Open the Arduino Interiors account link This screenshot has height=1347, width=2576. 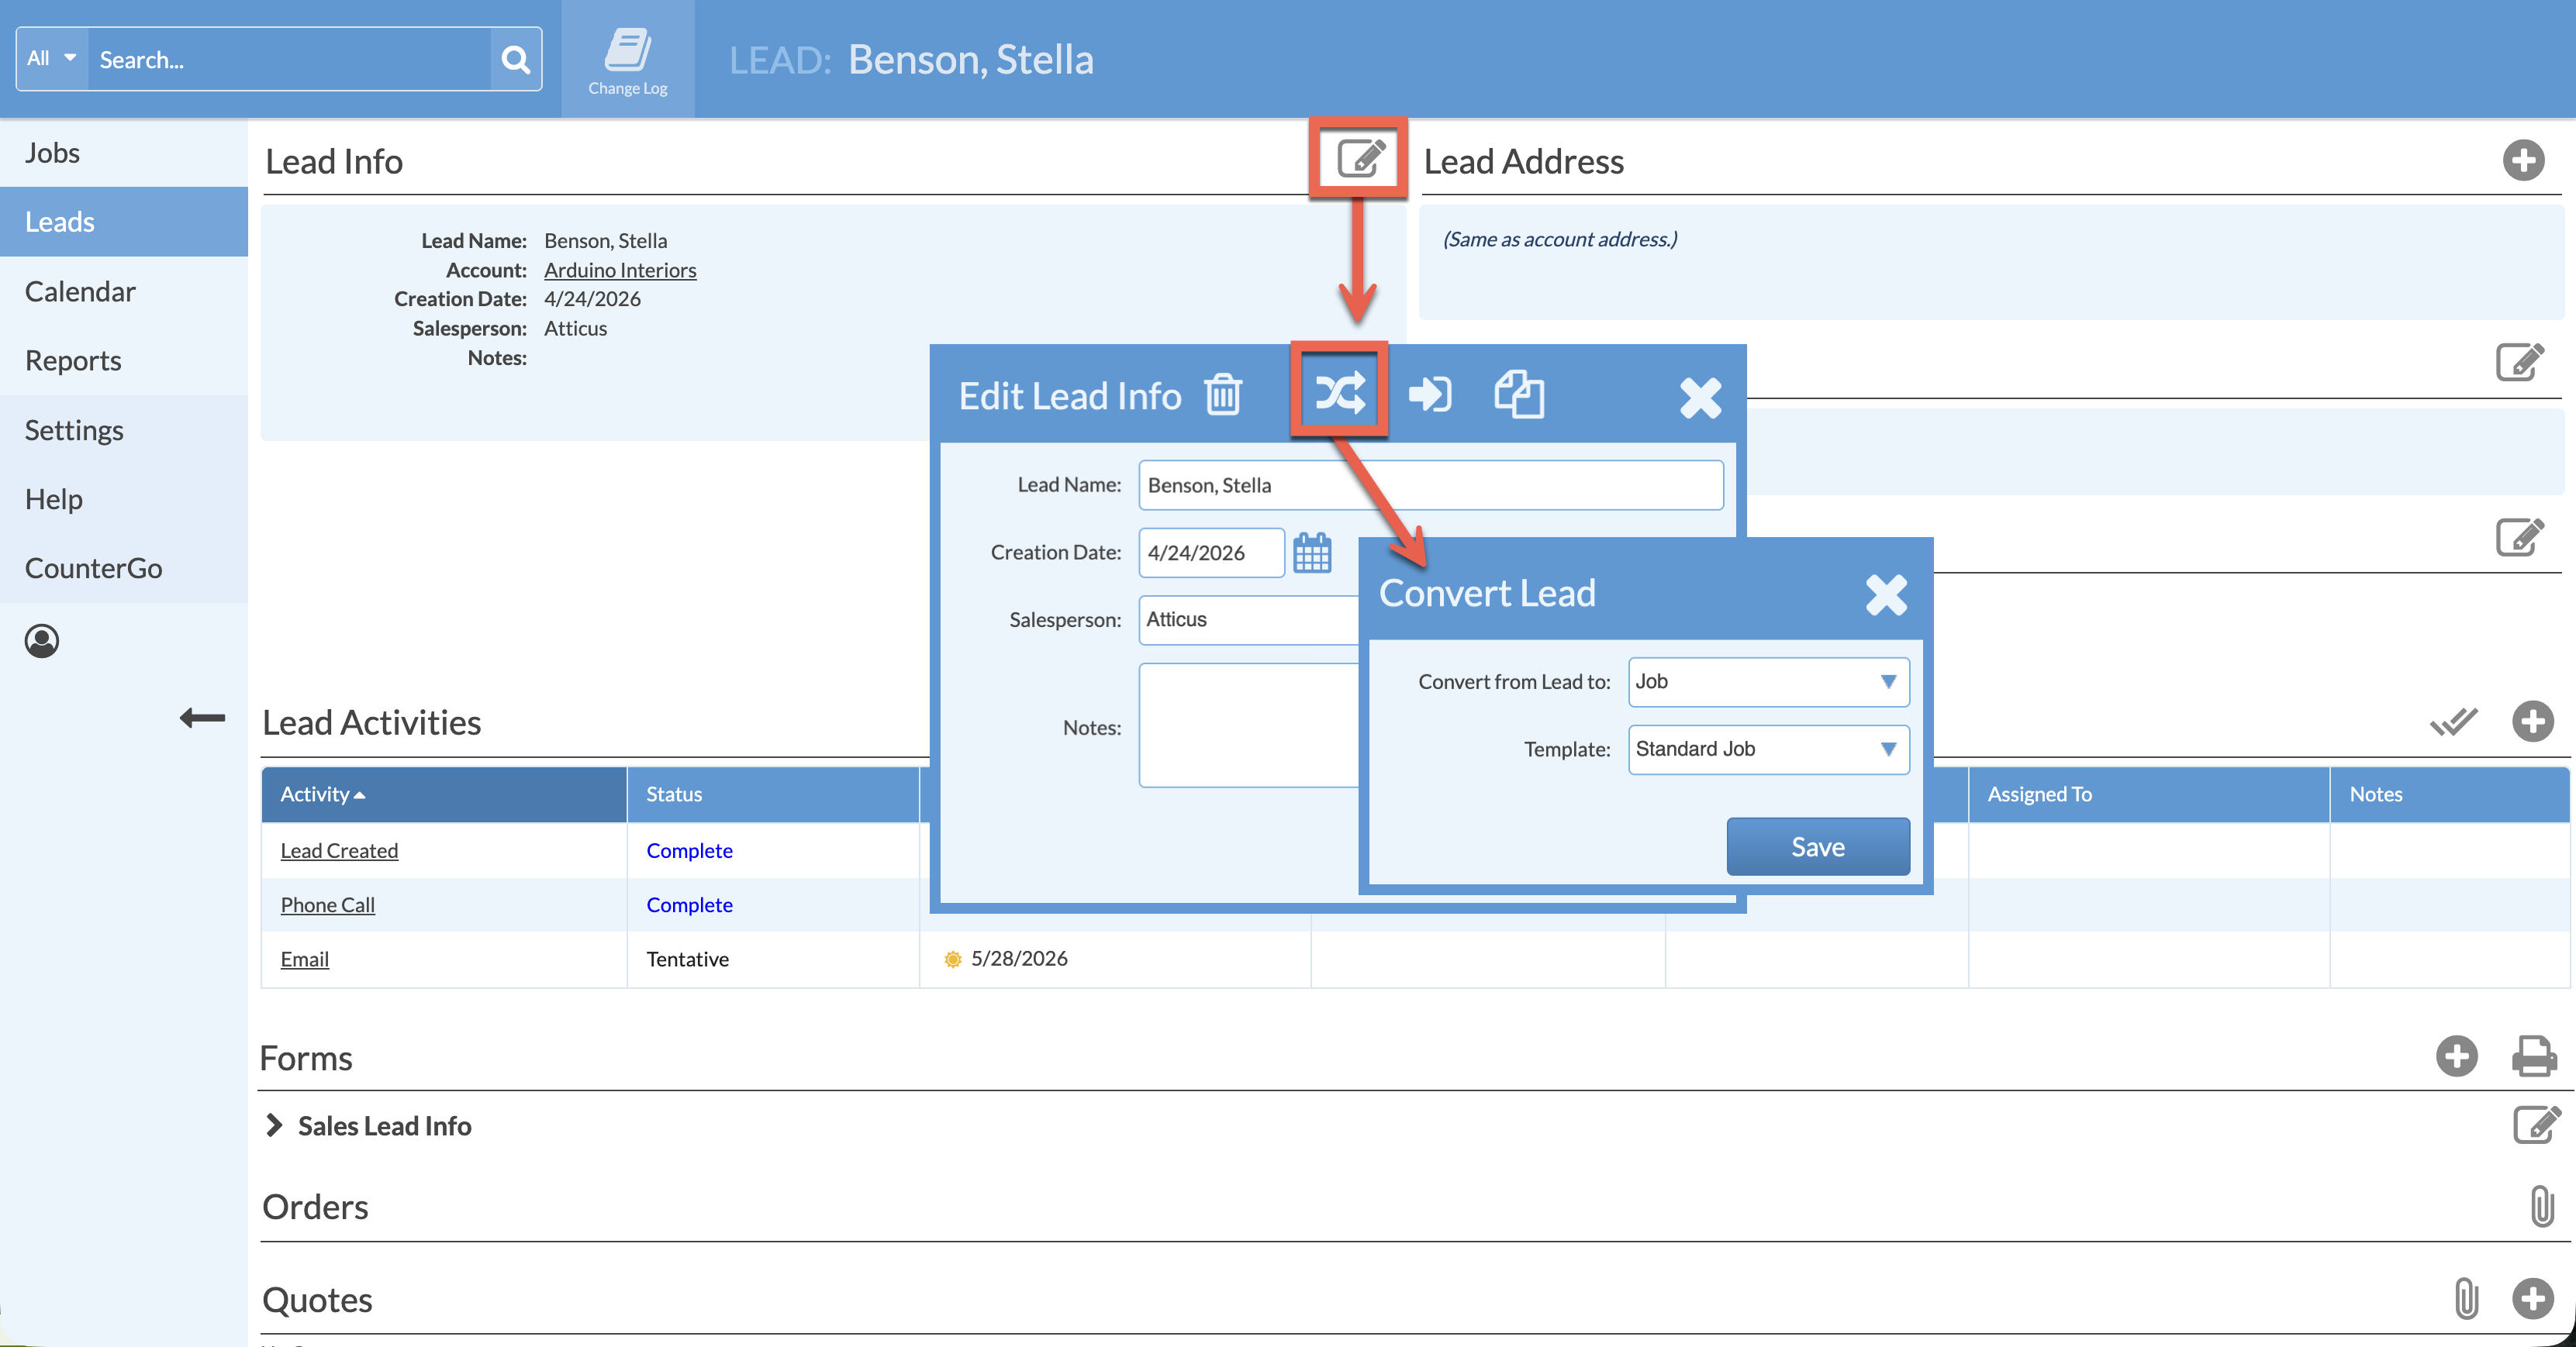(x=620, y=270)
